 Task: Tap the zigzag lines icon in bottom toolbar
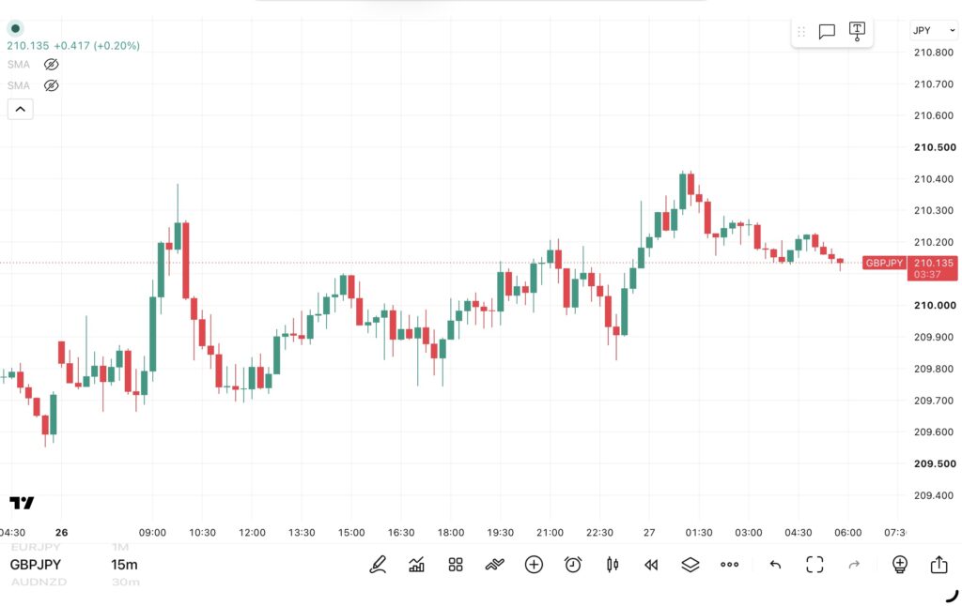pyautogui.click(x=494, y=565)
